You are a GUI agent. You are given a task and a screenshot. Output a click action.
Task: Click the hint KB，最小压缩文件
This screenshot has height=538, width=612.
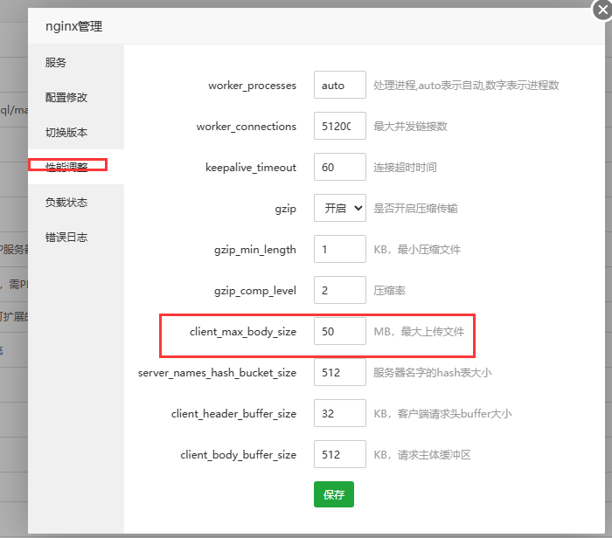[417, 250]
